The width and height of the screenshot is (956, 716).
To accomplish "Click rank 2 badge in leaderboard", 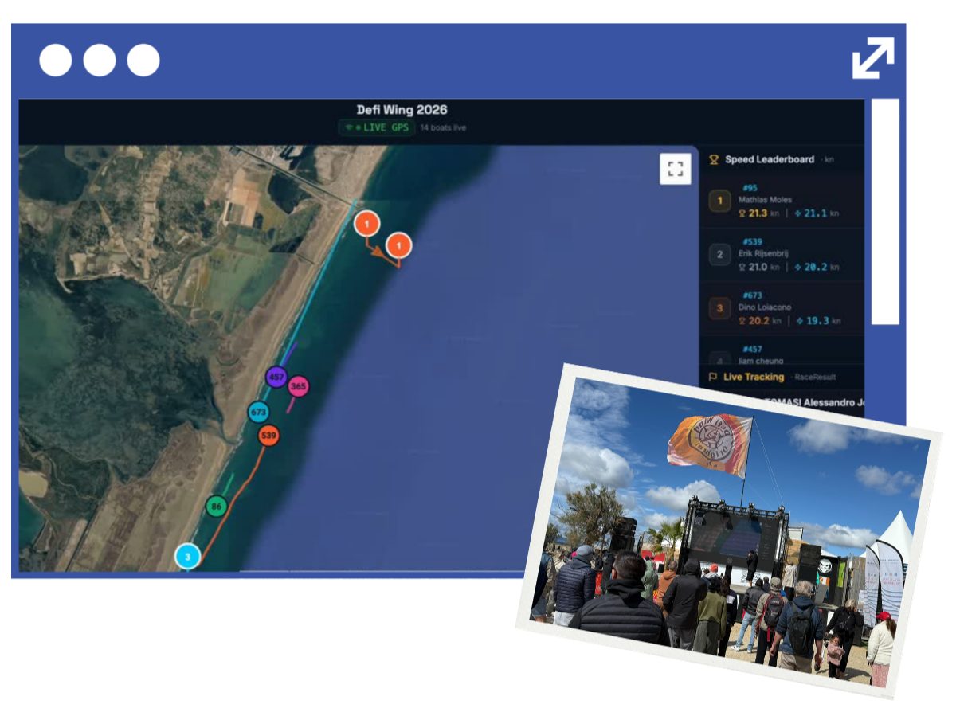I will (x=719, y=255).
